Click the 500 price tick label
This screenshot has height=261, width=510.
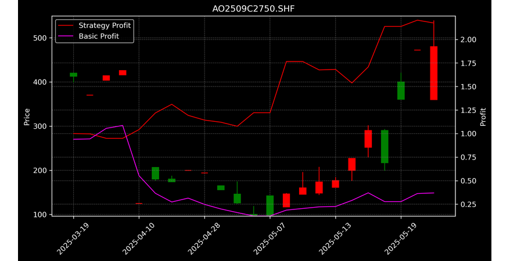41,38
